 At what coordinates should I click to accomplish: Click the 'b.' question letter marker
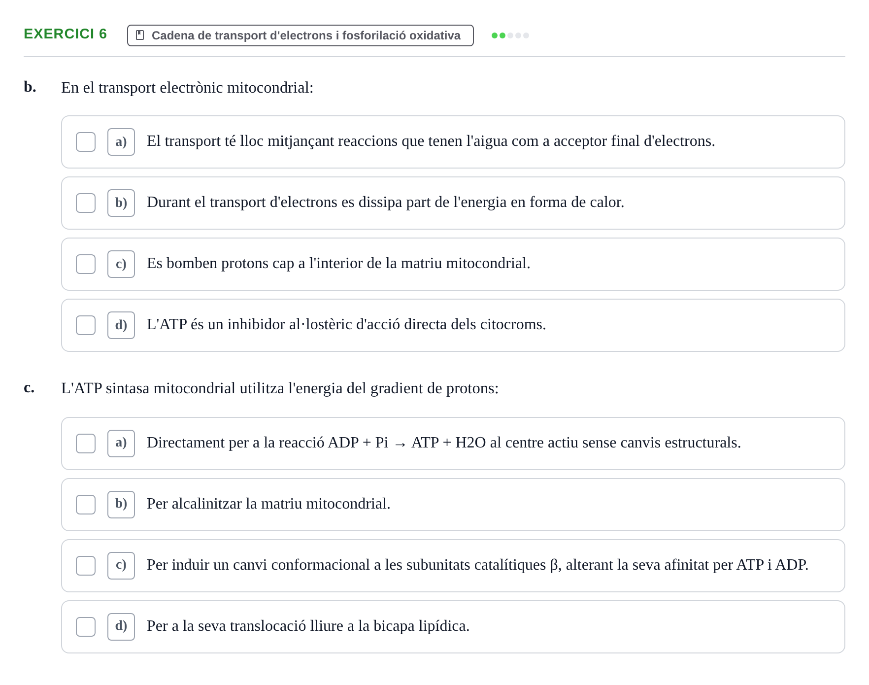point(30,87)
